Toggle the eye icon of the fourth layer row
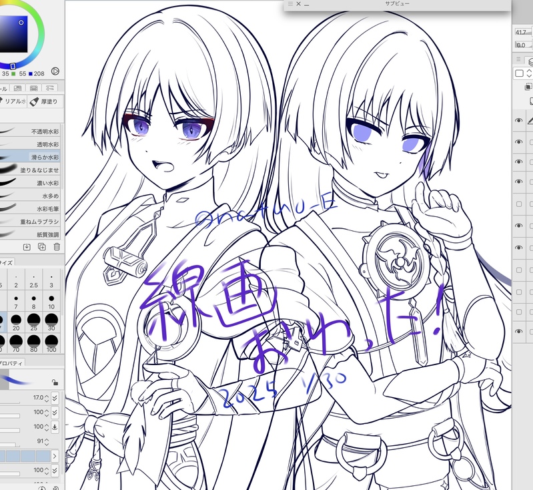The width and height of the screenshot is (533, 490). point(519,182)
